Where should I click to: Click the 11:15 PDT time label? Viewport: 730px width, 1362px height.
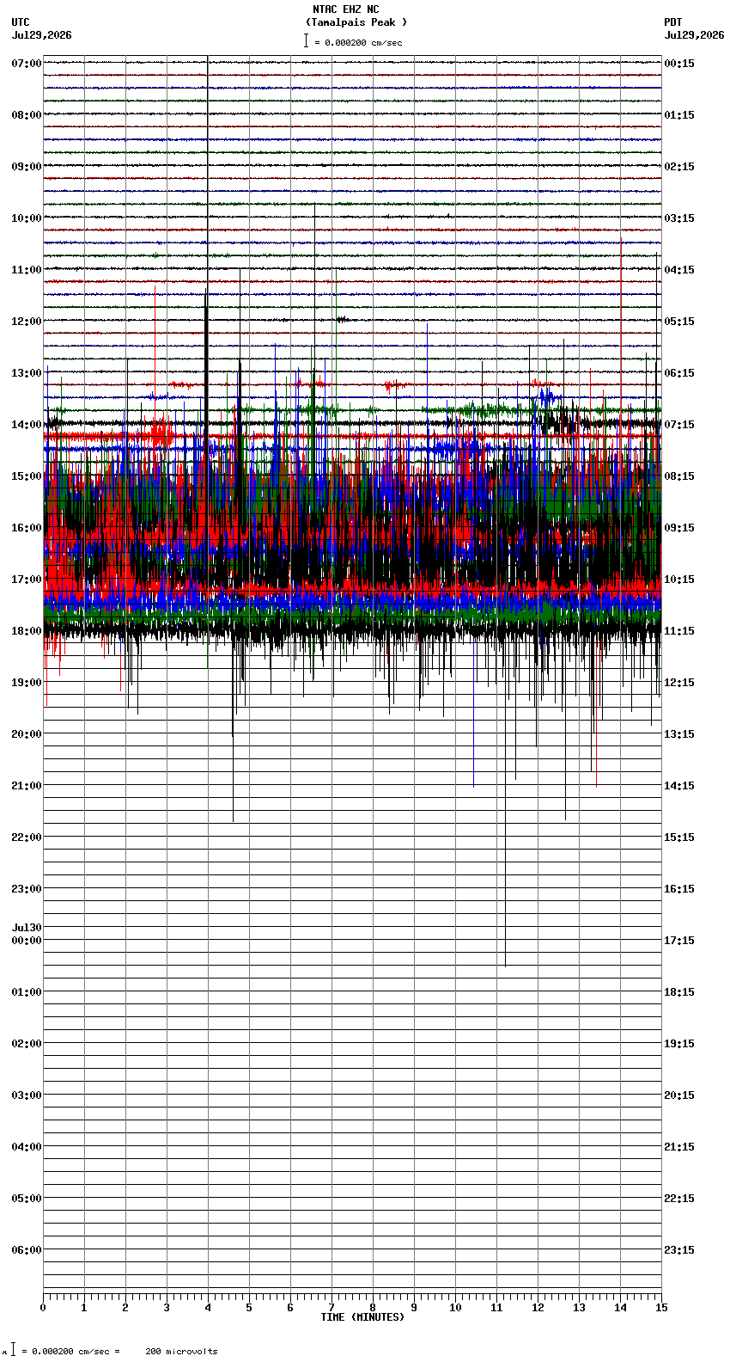click(679, 631)
